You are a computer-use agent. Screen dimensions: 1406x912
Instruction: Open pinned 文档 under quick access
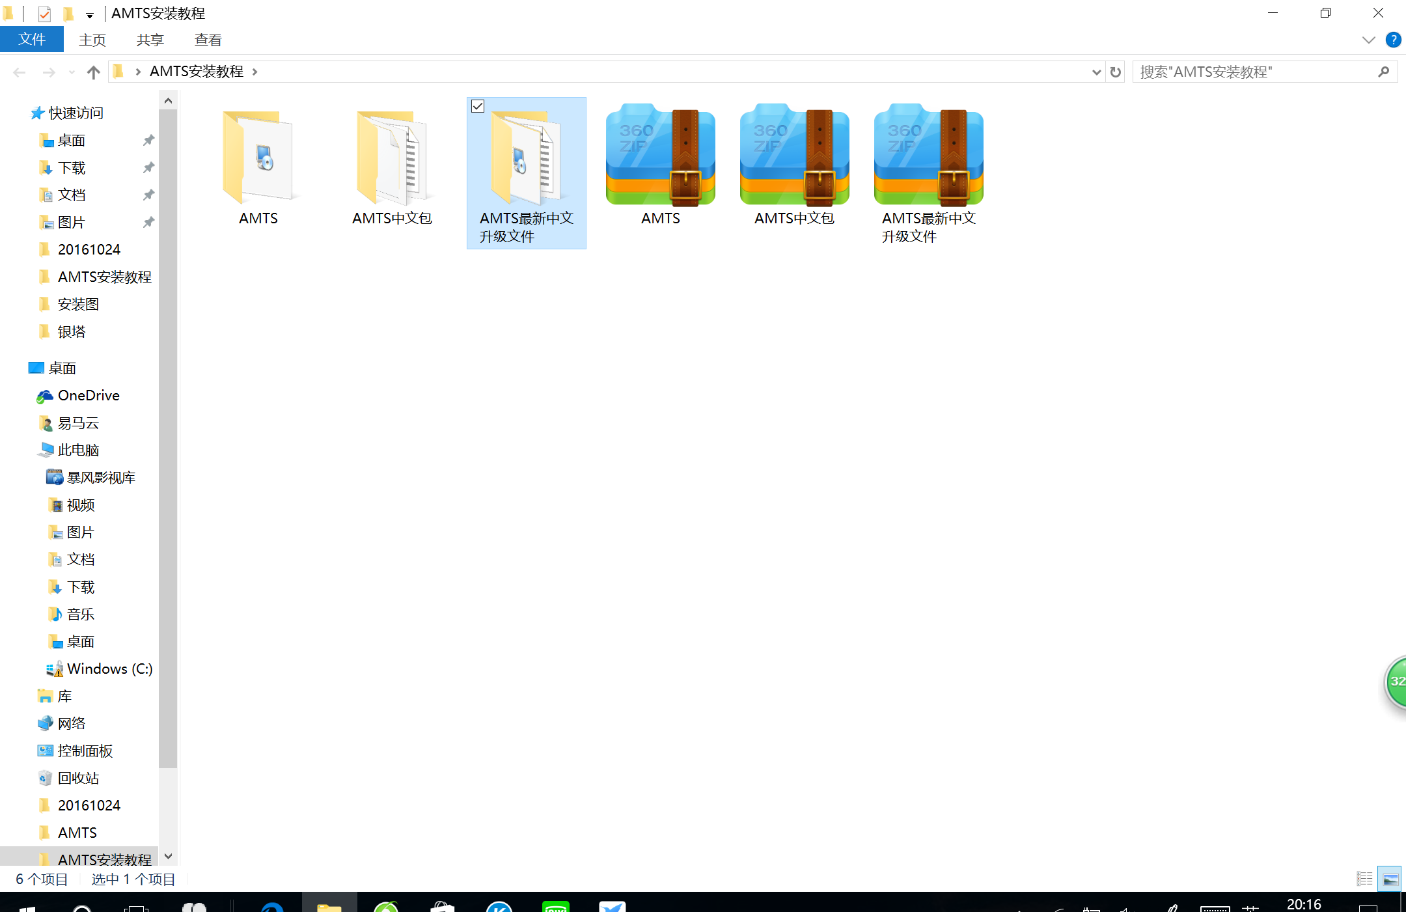63,195
